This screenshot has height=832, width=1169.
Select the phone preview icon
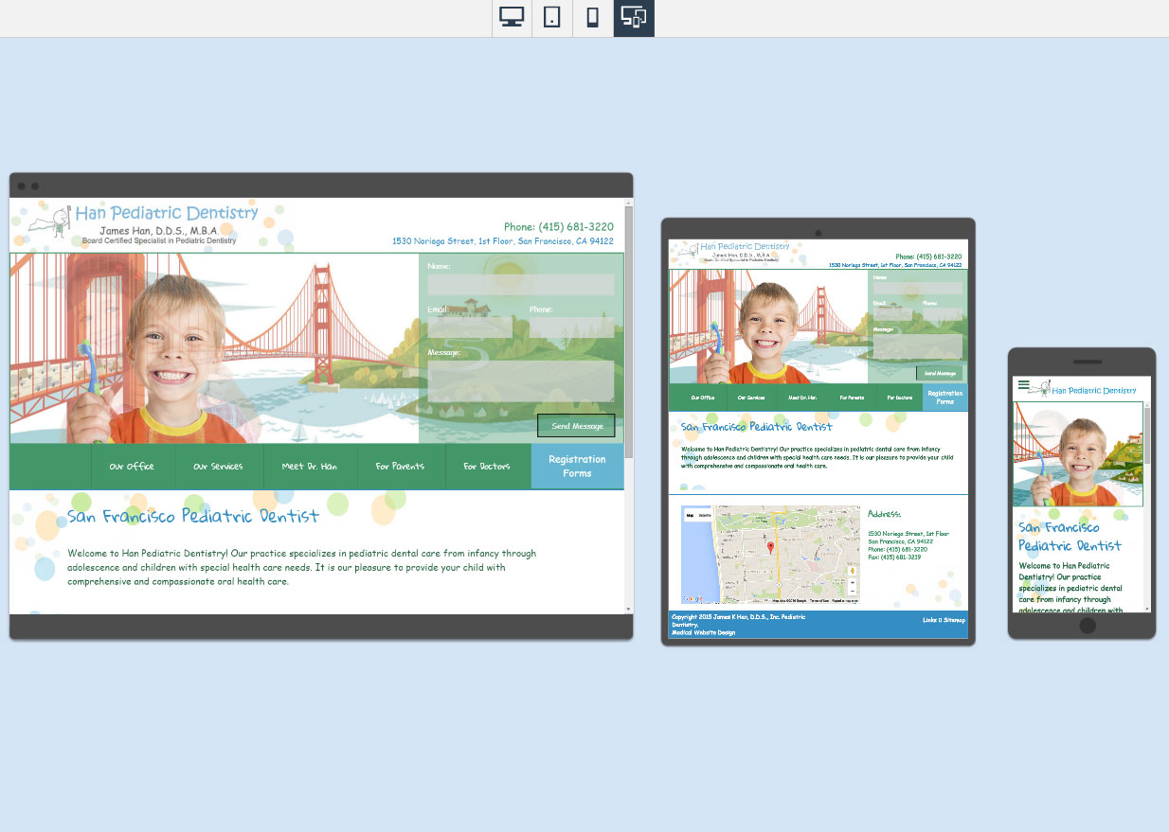pyautogui.click(x=593, y=18)
